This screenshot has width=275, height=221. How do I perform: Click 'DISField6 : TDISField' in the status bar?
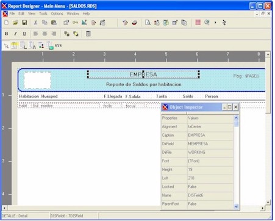66,216
